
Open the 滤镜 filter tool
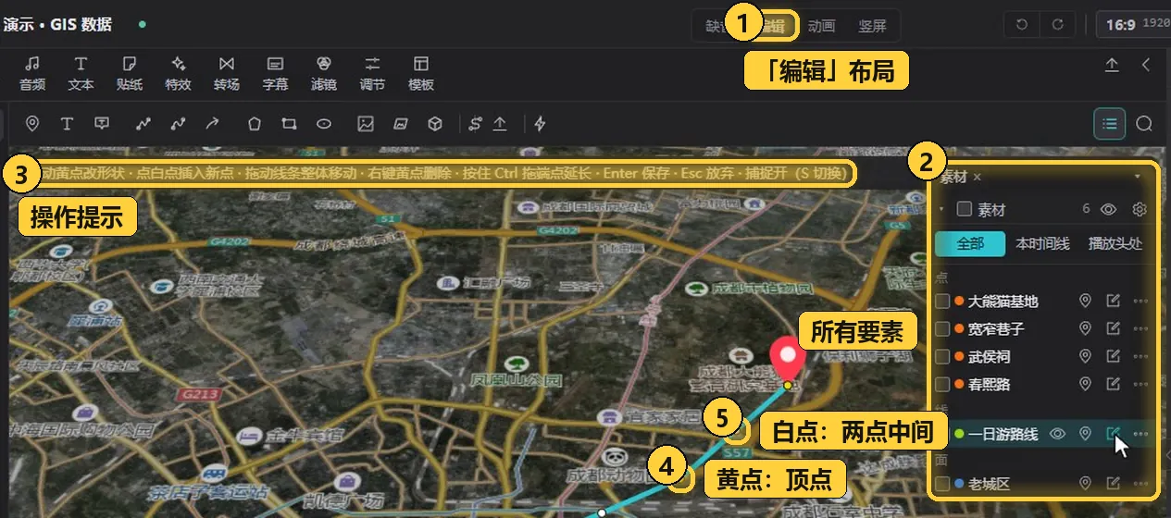tap(323, 73)
